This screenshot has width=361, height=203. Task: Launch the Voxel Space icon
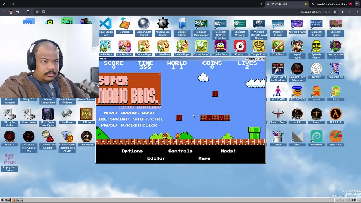tap(29, 116)
